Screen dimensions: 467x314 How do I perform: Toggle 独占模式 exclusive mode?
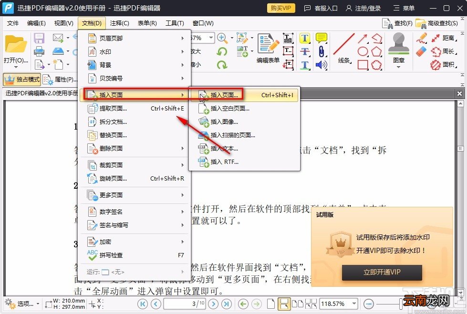coord(22,80)
